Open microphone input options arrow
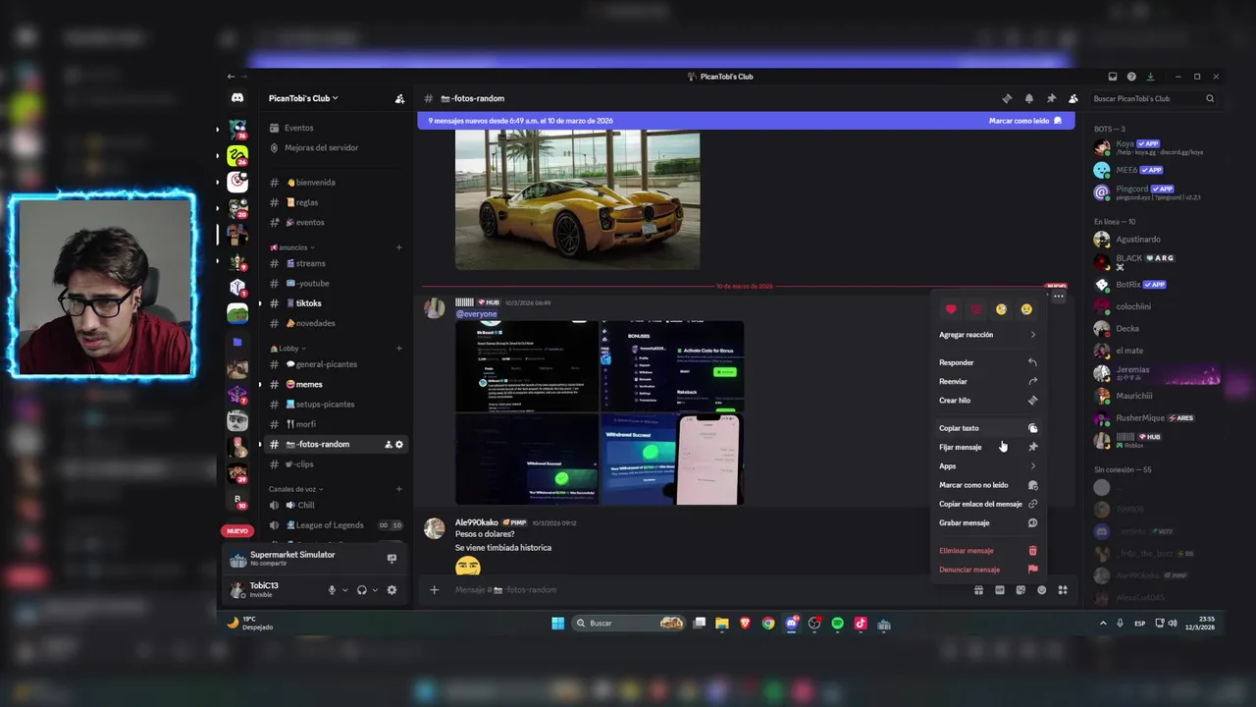This screenshot has height=707, width=1256. point(344,590)
